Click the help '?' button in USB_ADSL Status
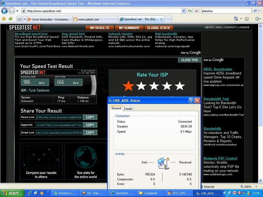The height and width of the screenshot is (197, 263). [x=191, y=100]
